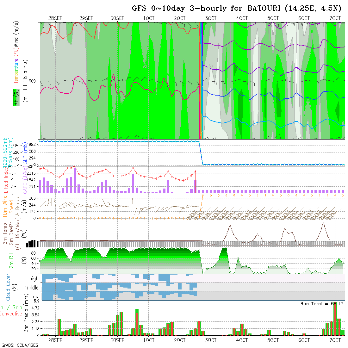
Task: Click the 5OCT label on the bottom axis
Action: [x=273, y=340]
